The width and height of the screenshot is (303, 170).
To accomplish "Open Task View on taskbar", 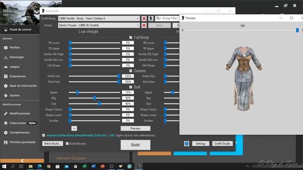I will coord(21,166).
